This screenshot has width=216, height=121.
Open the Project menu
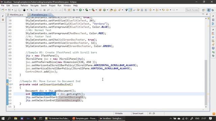tap(52, 5)
